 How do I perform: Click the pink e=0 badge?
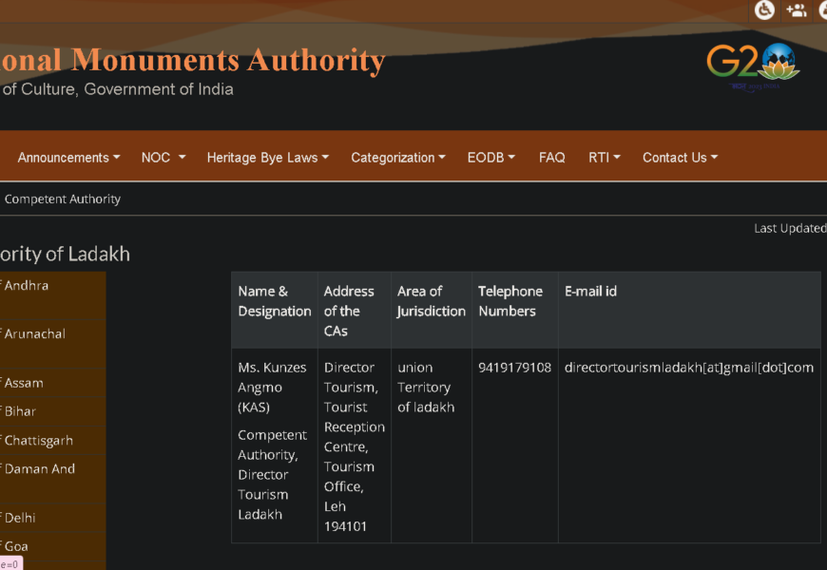pos(10,563)
